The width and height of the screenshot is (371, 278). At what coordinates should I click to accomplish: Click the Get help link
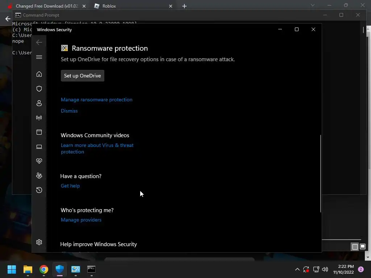pos(70,186)
